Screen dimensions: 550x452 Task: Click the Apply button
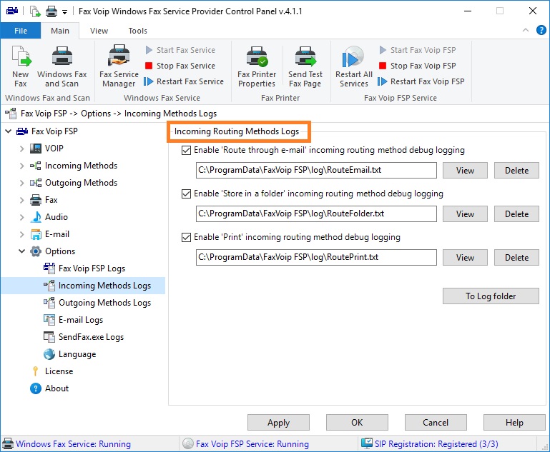(278, 423)
